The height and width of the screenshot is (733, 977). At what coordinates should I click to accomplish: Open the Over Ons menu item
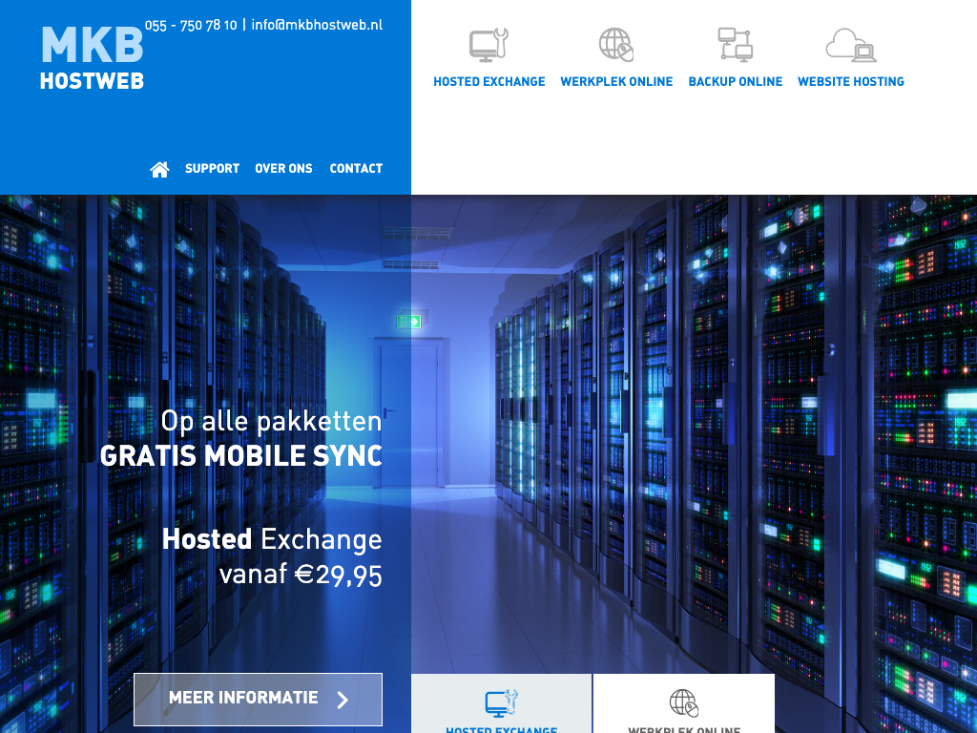coord(283,169)
